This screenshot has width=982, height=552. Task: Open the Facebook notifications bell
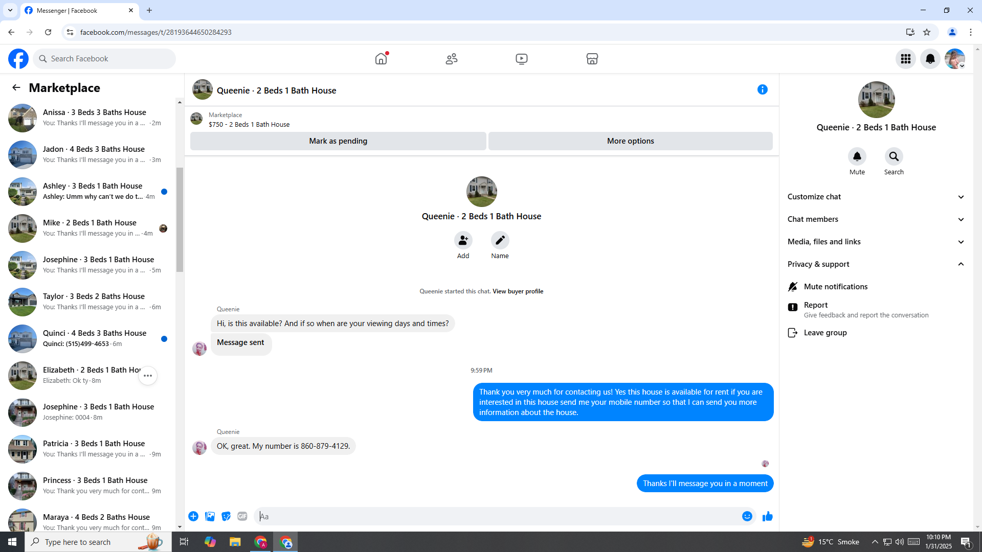(930, 59)
